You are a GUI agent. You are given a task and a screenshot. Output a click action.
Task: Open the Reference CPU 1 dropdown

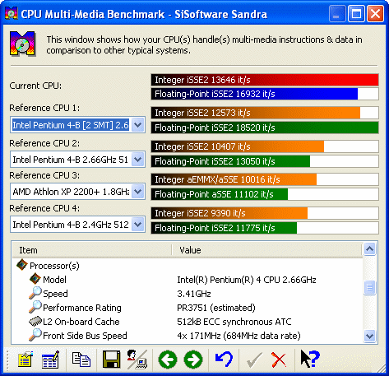[138, 125]
